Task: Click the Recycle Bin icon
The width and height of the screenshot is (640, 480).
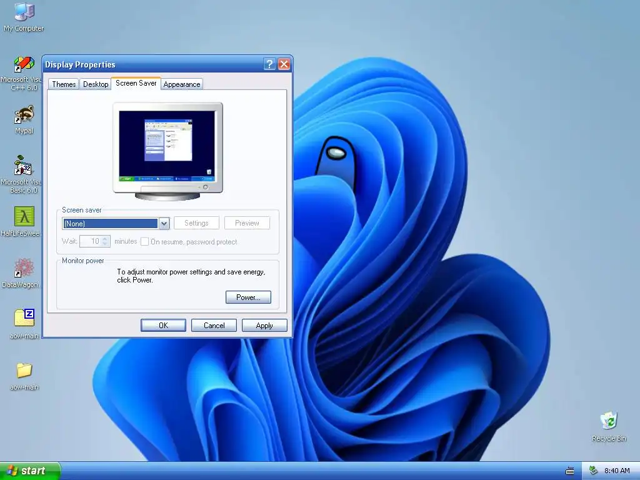Action: coord(609,426)
